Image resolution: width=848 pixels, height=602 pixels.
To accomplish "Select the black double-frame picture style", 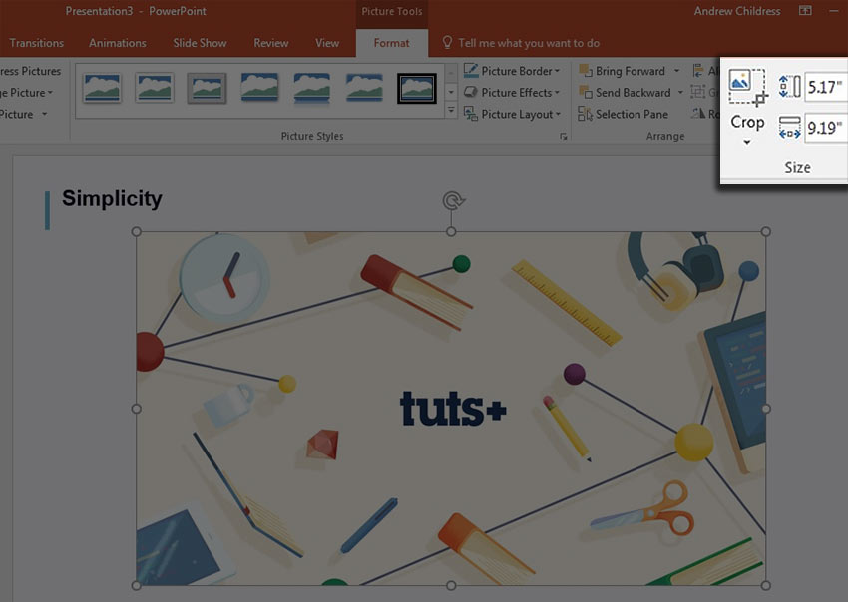I will [417, 88].
